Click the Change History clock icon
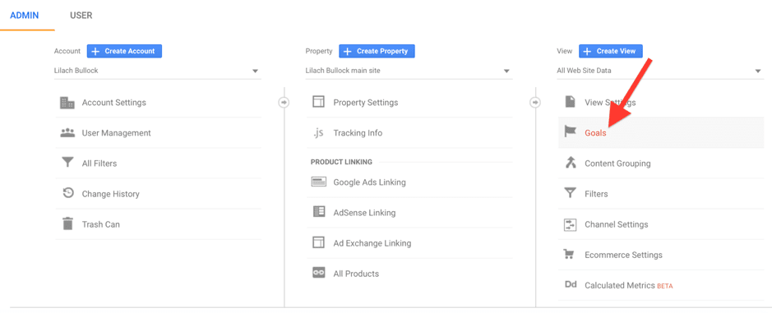772x313 pixels. pyautogui.click(x=68, y=193)
